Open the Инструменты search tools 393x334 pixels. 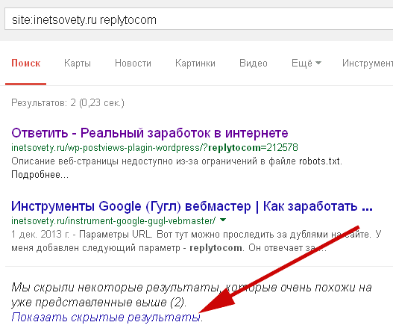tap(368, 63)
